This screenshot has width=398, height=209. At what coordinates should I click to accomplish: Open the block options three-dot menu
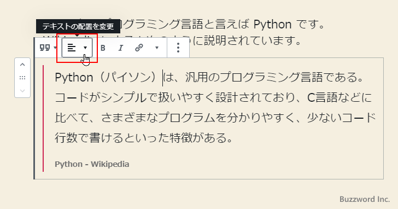click(x=178, y=48)
